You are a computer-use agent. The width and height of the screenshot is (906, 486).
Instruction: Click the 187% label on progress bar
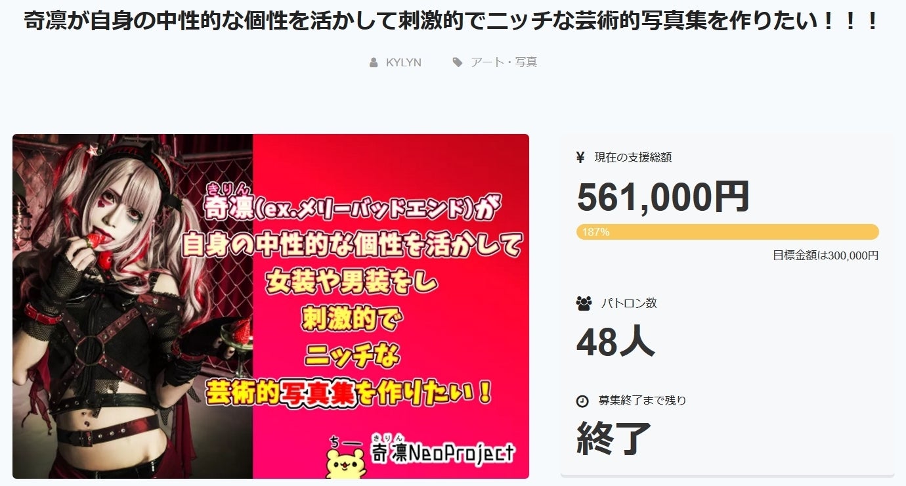[x=596, y=232]
